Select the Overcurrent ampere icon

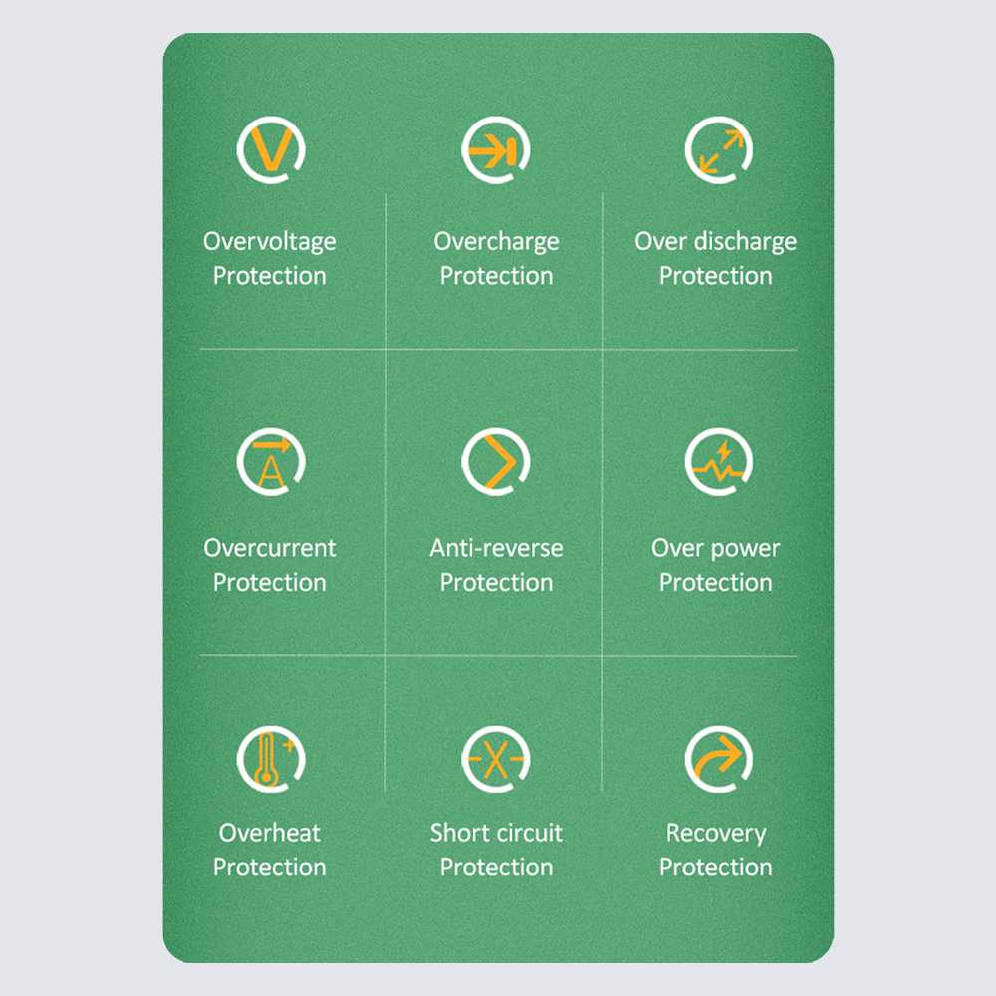[271, 462]
